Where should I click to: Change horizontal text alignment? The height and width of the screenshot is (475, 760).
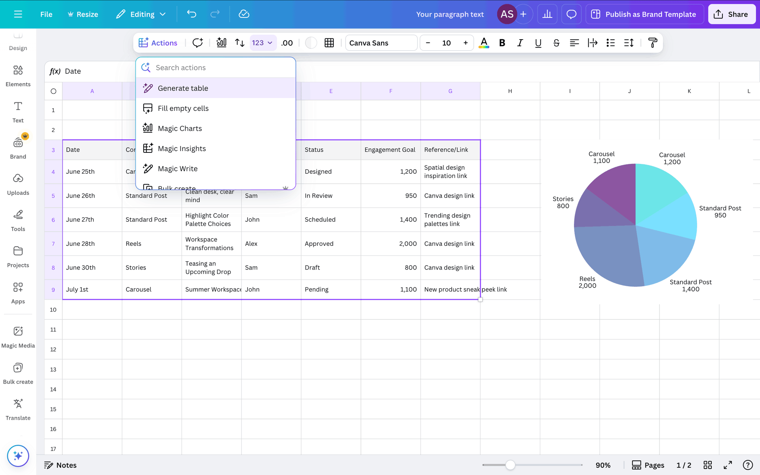[574, 43]
